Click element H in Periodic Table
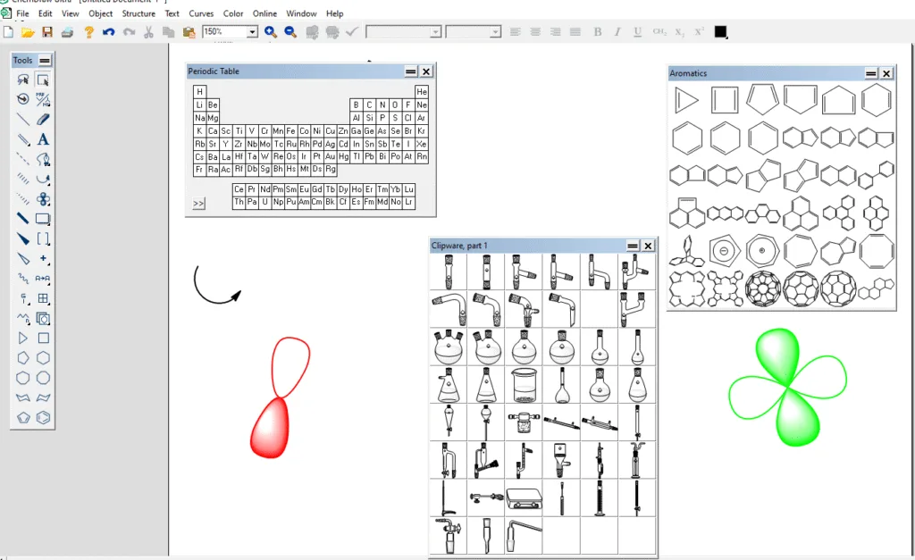Viewport: 915px width, 560px height. tap(199, 92)
